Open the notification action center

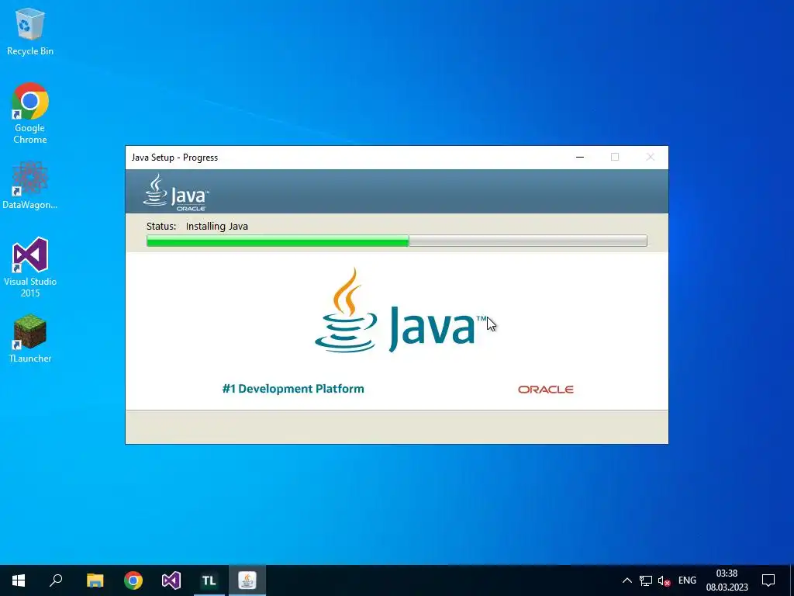768,580
